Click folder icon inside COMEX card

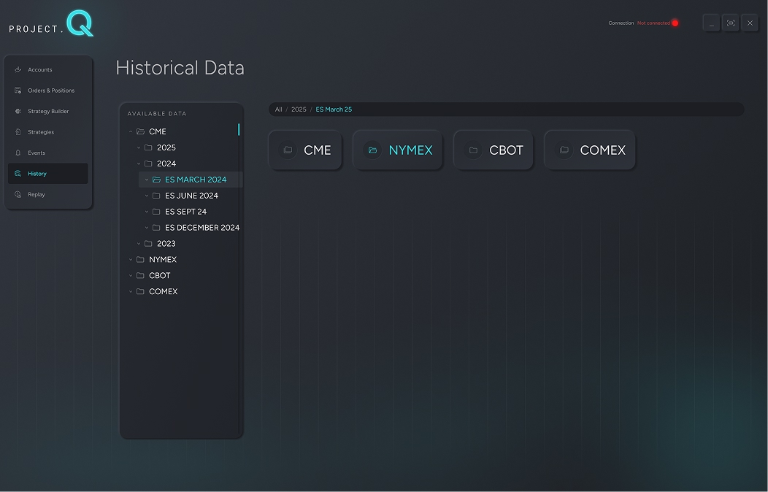point(564,150)
